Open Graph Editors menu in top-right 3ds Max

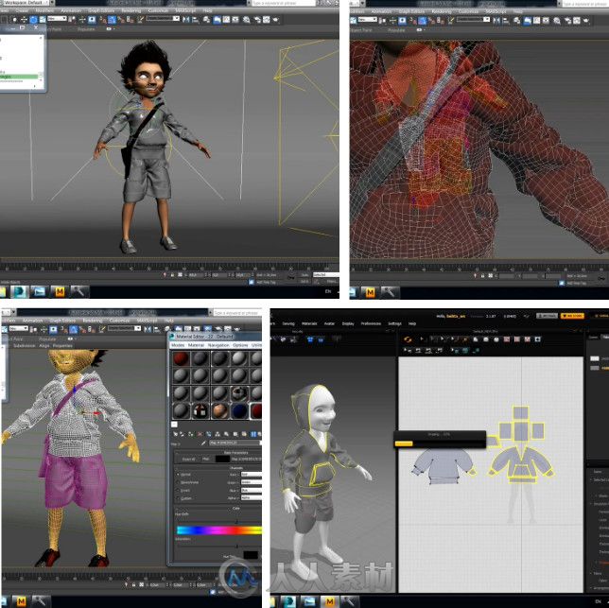[x=411, y=11]
